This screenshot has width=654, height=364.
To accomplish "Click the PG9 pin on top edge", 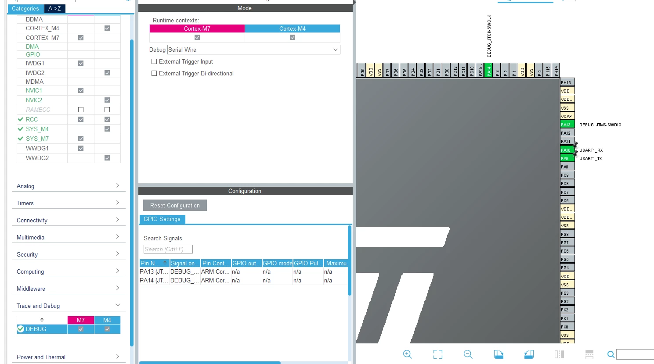I will [x=362, y=70].
